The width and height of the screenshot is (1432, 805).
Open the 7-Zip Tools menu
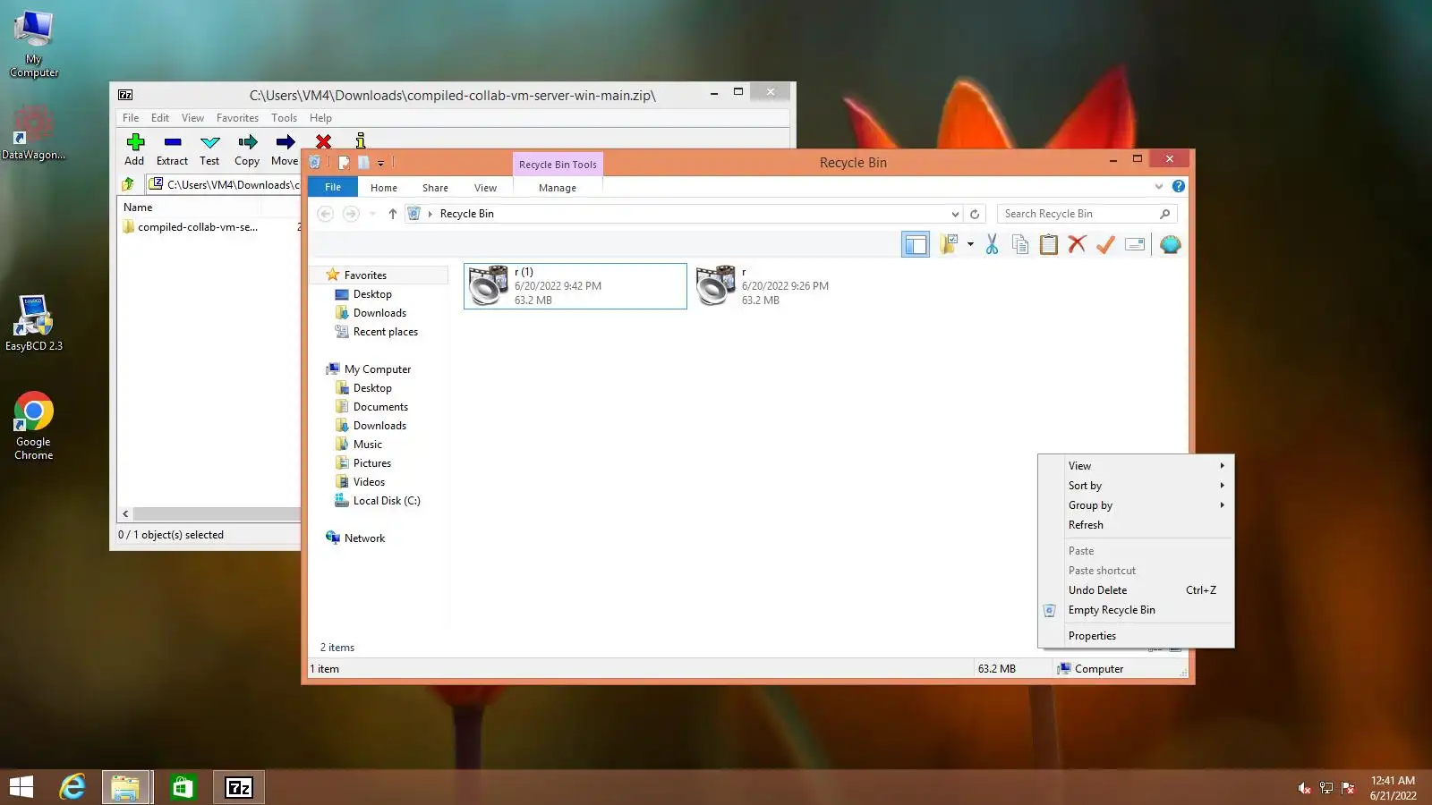[284, 118]
